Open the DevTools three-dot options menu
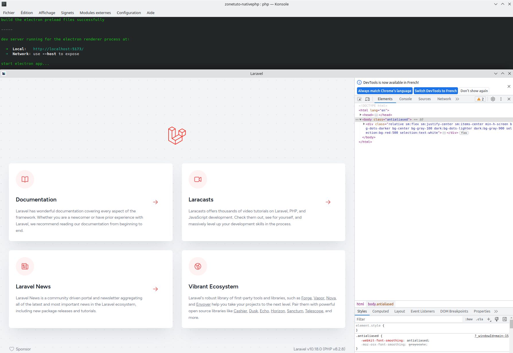 point(501,99)
